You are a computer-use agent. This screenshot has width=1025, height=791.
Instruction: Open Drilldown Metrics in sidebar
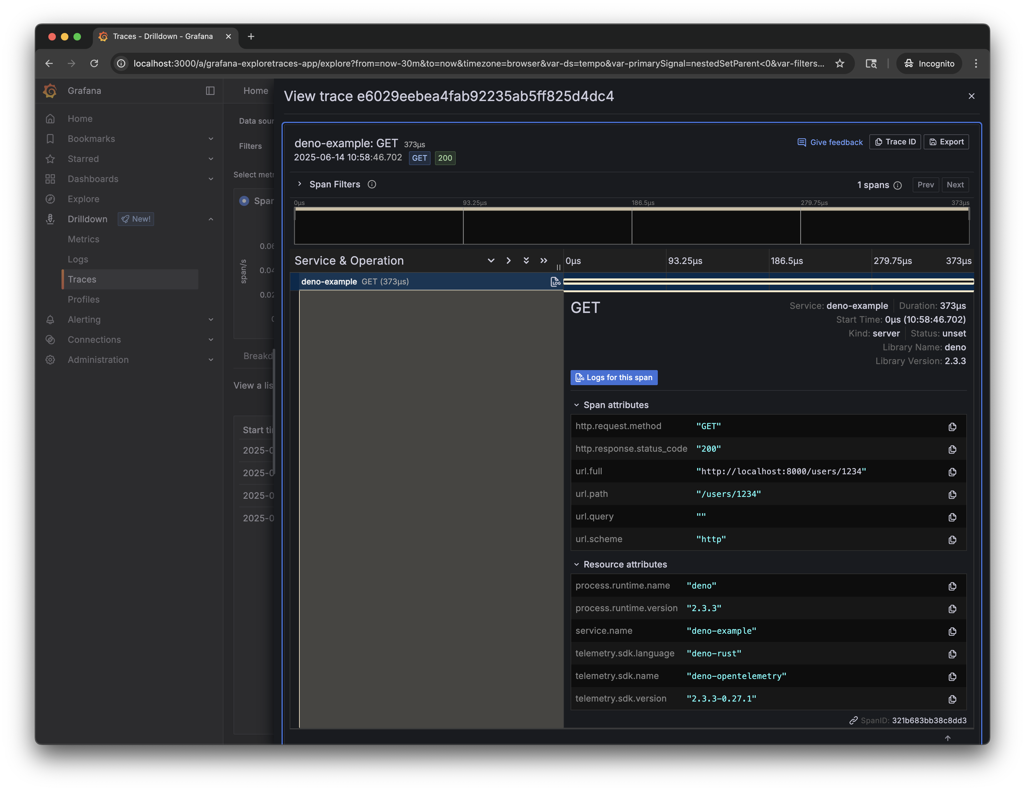83,239
